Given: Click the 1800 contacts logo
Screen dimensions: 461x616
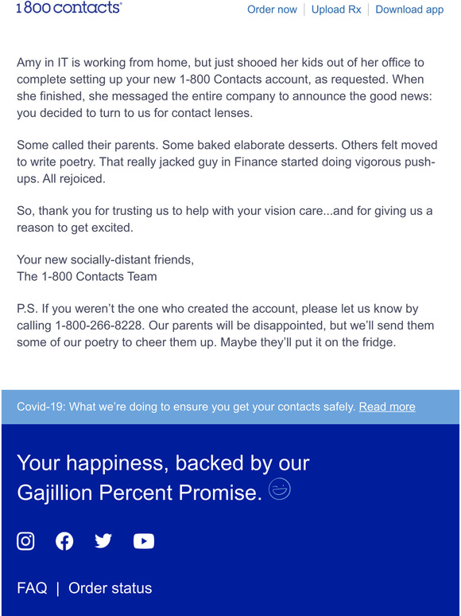Looking at the screenshot, I should pos(69,7).
